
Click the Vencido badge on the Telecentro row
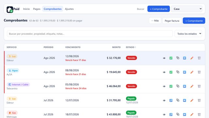[131, 86]
